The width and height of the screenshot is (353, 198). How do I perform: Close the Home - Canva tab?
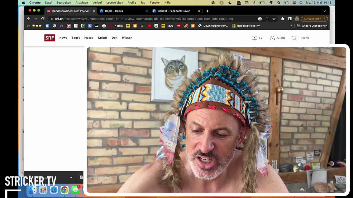146,11
